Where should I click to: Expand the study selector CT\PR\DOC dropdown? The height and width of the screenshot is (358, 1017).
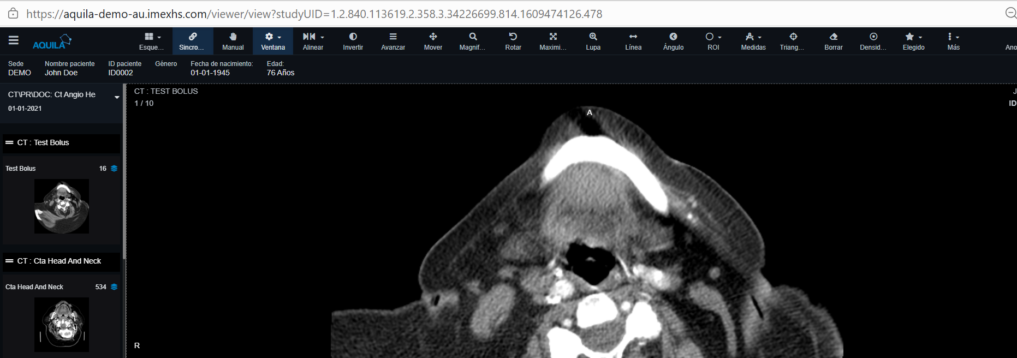click(116, 97)
